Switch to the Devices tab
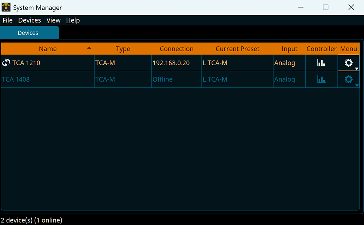 [x=28, y=33]
